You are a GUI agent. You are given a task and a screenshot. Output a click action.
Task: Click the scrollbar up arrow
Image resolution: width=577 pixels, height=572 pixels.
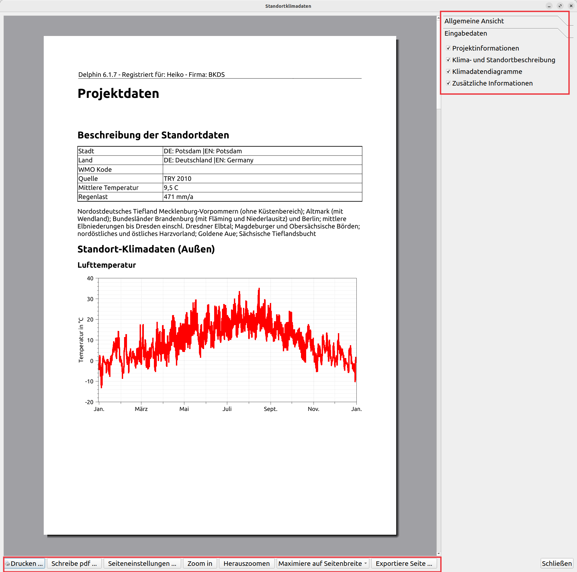439,18
